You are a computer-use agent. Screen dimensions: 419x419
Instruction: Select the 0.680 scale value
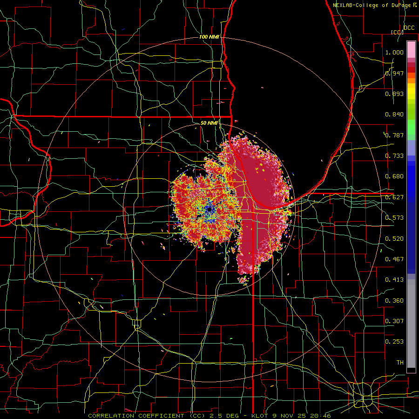pos(394,176)
